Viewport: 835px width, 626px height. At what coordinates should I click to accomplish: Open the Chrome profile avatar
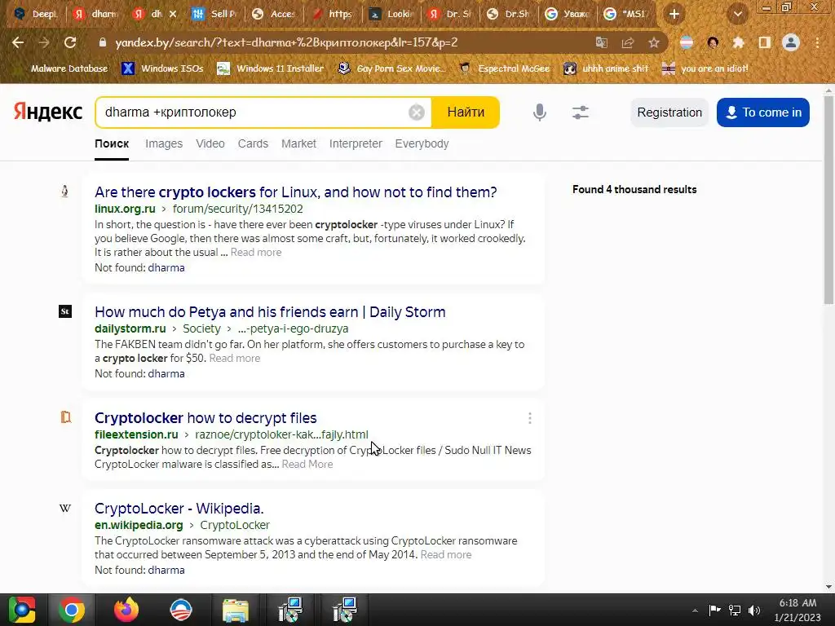click(791, 42)
